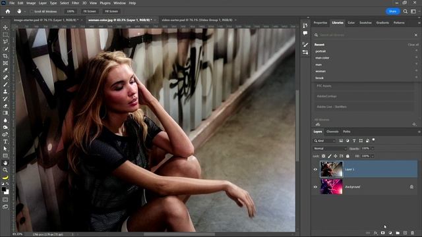Create new fill or adjustment layer

click(x=390, y=233)
